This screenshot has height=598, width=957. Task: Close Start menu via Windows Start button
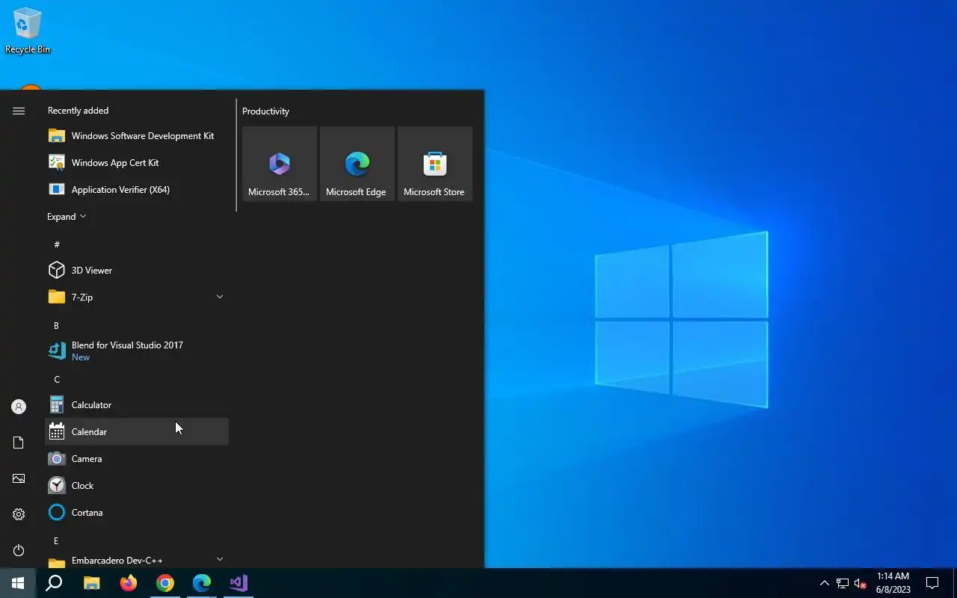pos(18,583)
